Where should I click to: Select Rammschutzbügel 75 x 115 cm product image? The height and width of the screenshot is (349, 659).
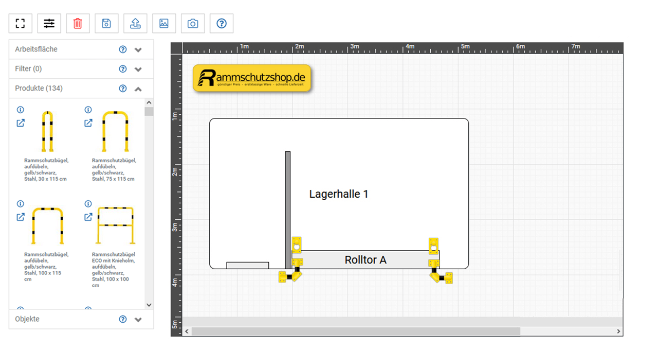tap(115, 131)
